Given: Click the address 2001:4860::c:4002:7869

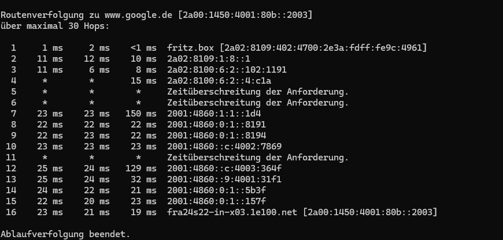Looking at the screenshot, I should (224, 146).
